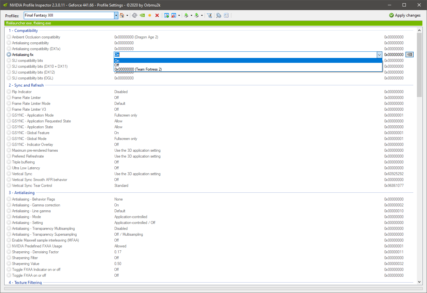The image size is (427, 293).
Task: Add an application to the profile
Action: (167, 15)
